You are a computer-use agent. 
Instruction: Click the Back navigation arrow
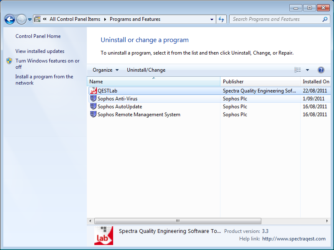[x=10, y=19]
